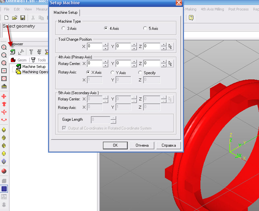Screen dimensions: 259x211
Task: Click the edit pencil icon in browser toolbar
Action: [21, 52]
